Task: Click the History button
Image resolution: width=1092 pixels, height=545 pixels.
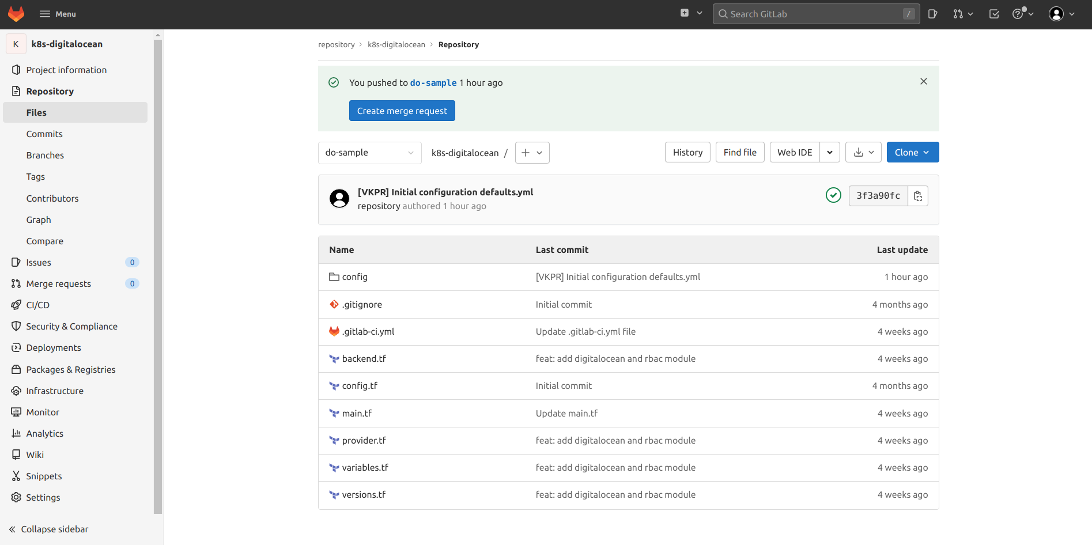Action: [x=687, y=152]
